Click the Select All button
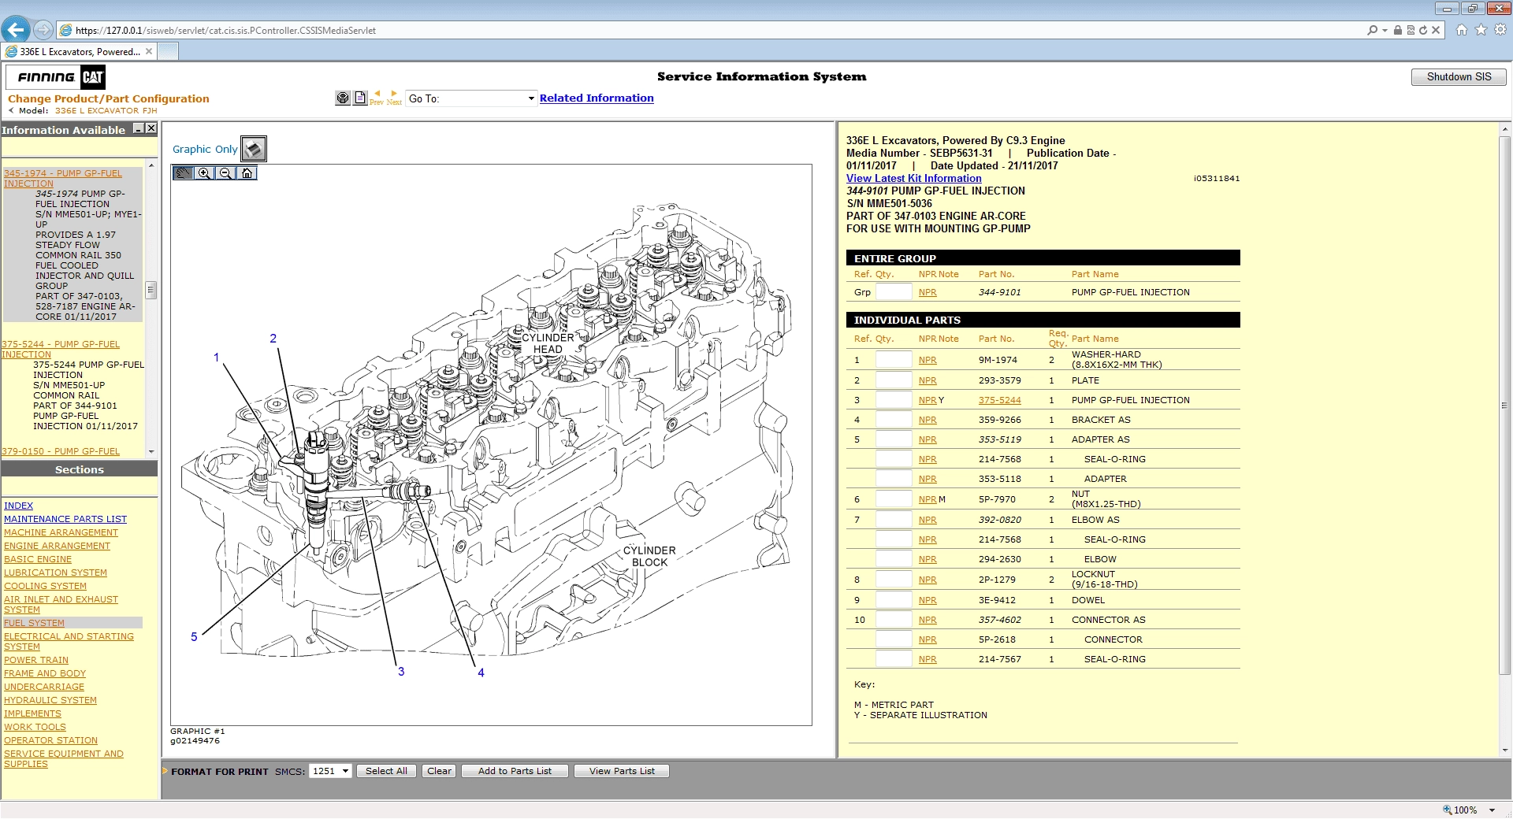1513x819 pixels. point(386,771)
